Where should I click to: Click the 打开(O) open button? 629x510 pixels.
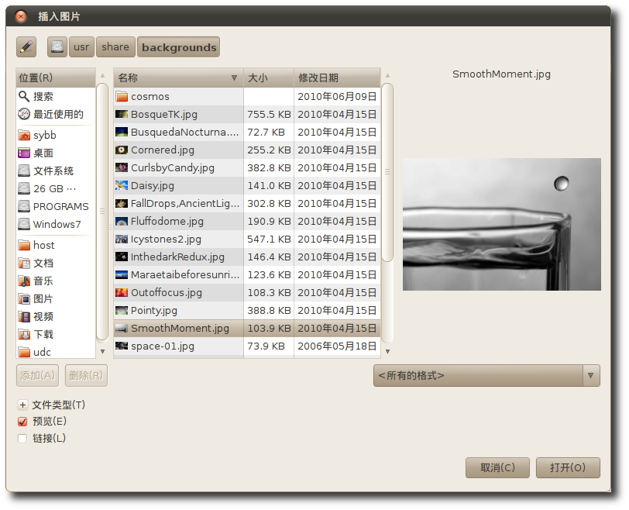click(x=568, y=468)
